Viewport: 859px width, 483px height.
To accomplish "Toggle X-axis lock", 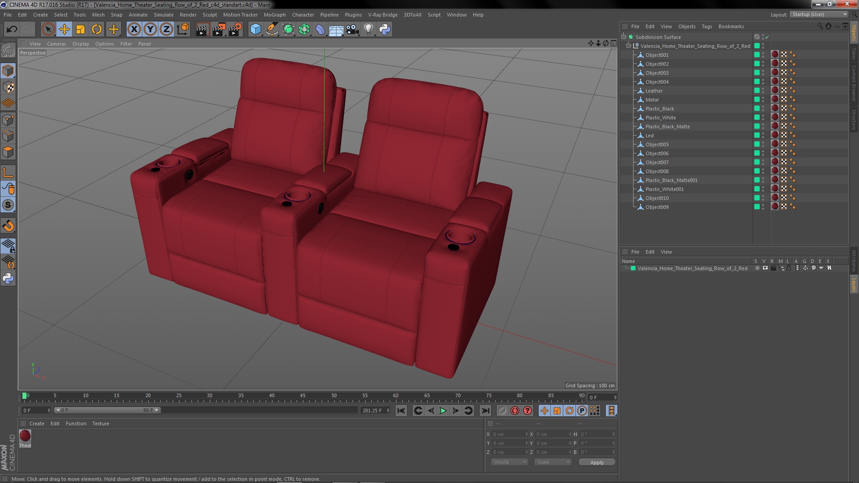I will [134, 30].
